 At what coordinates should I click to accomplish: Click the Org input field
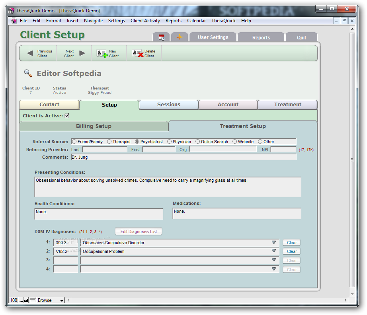coord(223,150)
